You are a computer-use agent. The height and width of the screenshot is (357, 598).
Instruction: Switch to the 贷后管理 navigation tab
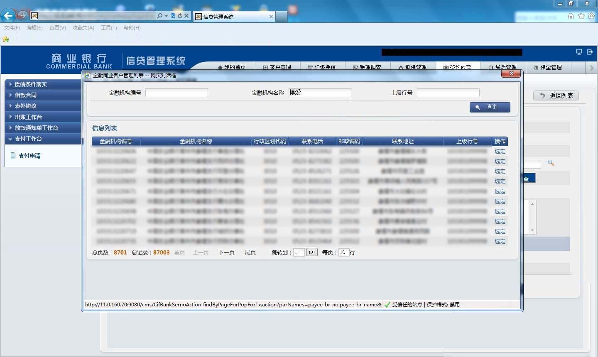point(502,67)
